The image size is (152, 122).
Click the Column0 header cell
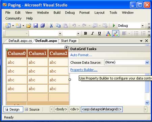(x=17, y=53)
